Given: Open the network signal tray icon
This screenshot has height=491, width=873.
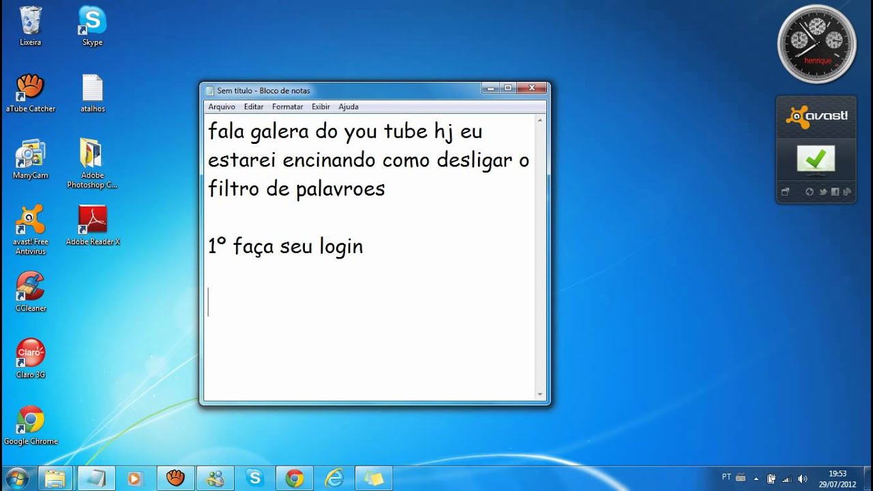Looking at the screenshot, I should coord(787,478).
